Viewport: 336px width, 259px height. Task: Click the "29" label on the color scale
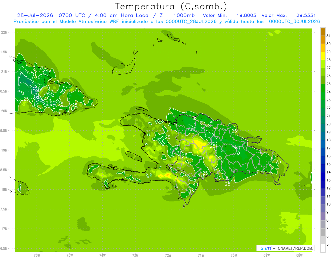(328, 52)
